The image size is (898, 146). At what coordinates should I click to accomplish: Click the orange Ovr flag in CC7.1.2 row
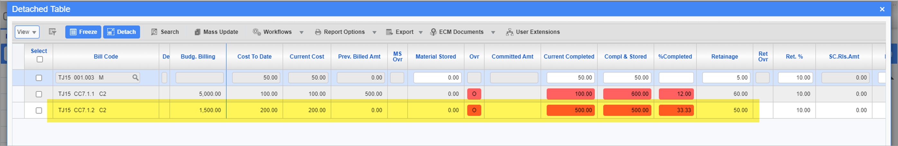pyautogui.click(x=474, y=110)
